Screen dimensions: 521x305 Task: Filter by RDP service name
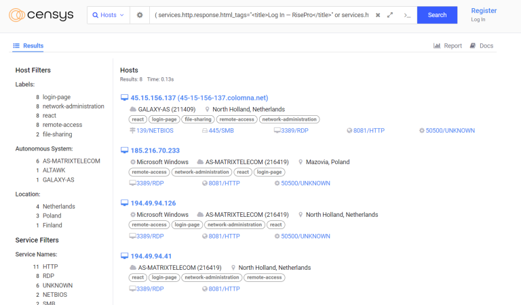[49, 276]
